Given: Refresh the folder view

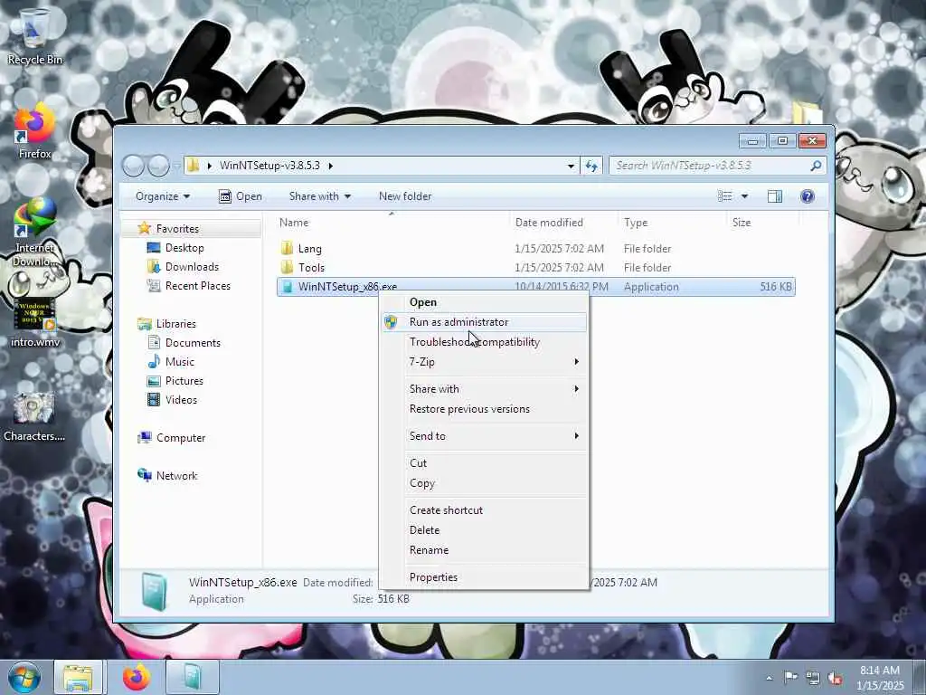Looking at the screenshot, I should [591, 166].
